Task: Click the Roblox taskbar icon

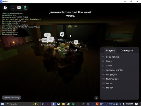Action: [53, 104]
